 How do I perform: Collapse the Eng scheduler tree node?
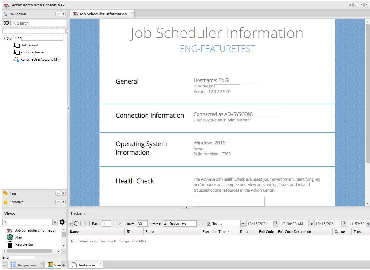point(4,38)
